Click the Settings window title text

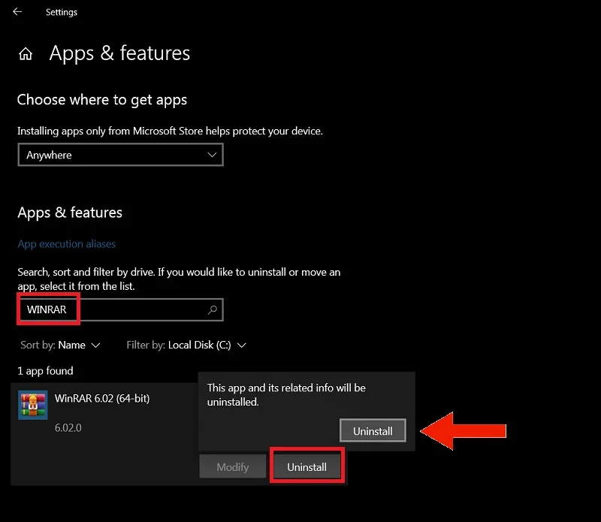(62, 12)
